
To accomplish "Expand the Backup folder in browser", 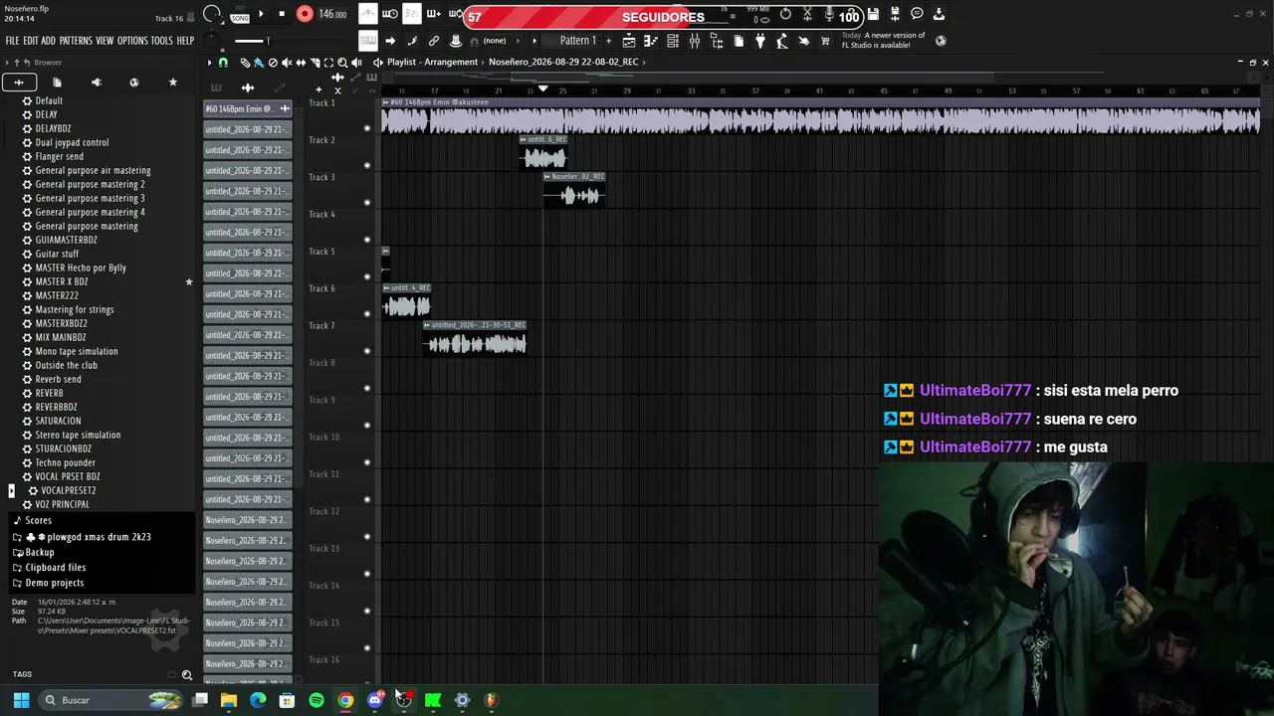I will pyautogui.click(x=40, y=552).
